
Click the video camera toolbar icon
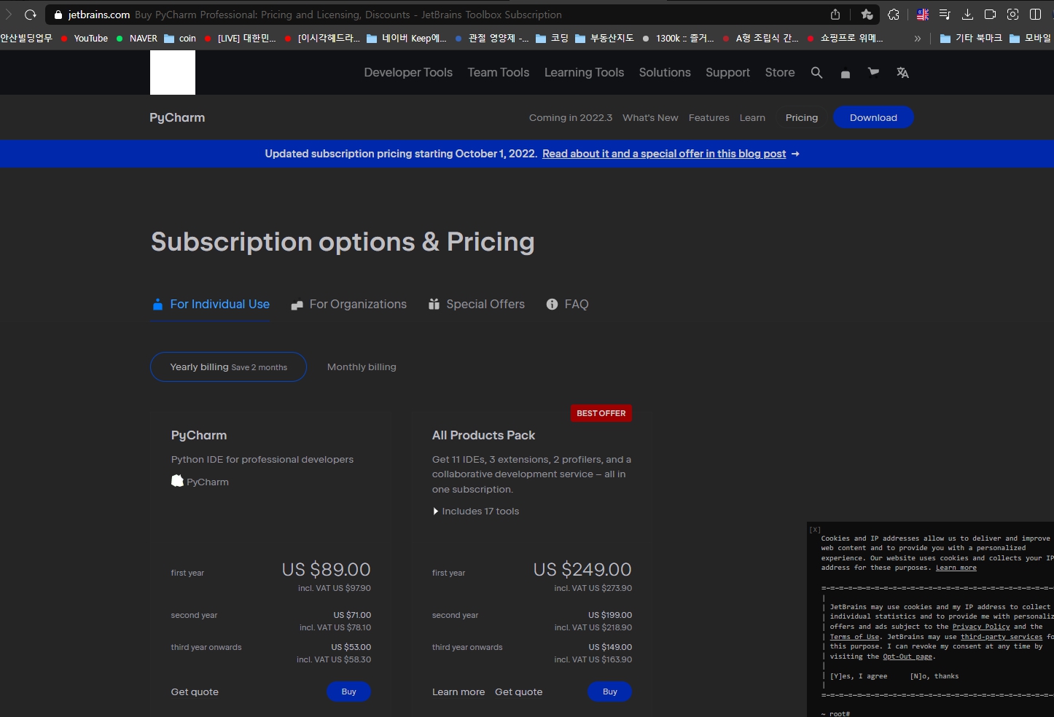point(990,15)
